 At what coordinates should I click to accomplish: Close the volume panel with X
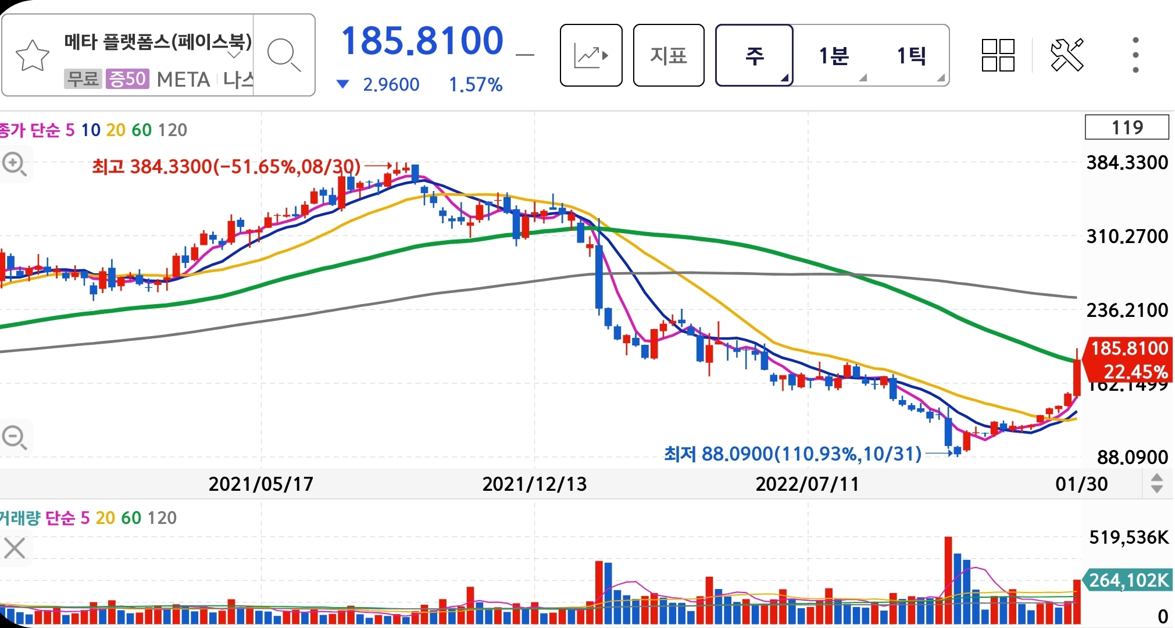point(15,548)
